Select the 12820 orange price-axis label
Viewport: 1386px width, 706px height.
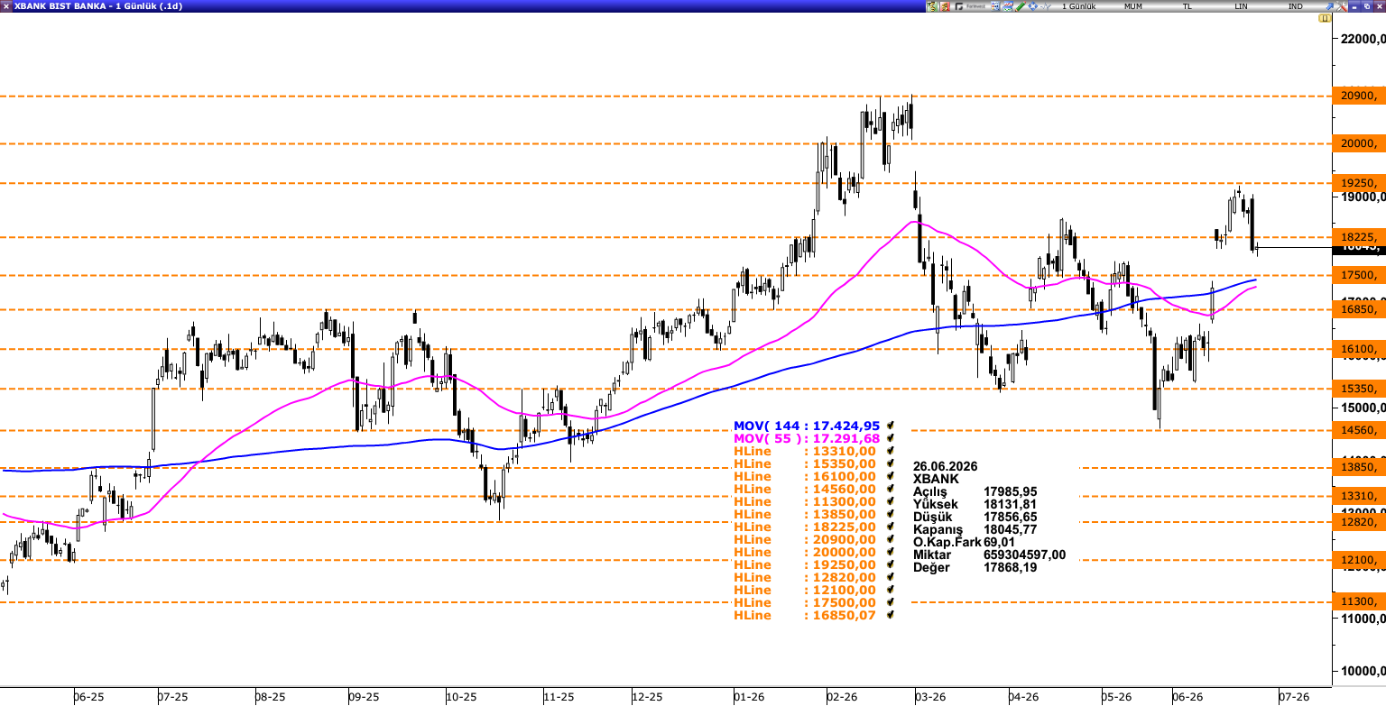click(1359, 521)
